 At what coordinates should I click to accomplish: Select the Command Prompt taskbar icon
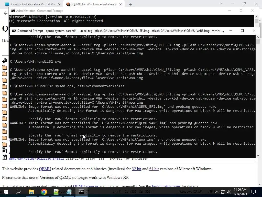(81, 192)
